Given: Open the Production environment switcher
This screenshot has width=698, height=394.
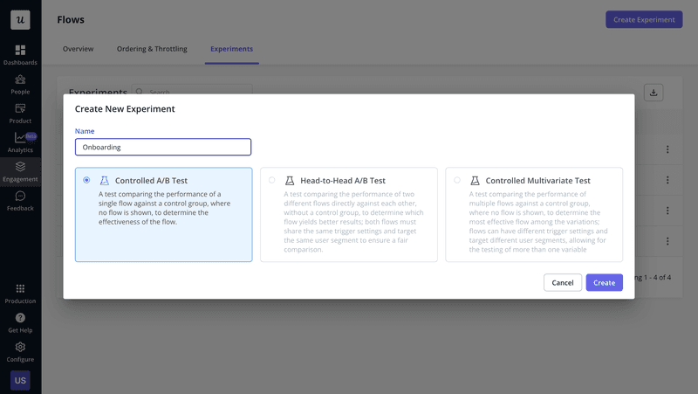Looking at the screenshot, I should pos(20,289).
